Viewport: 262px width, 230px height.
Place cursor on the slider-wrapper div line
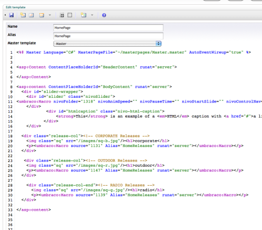[x=52, y=91]
